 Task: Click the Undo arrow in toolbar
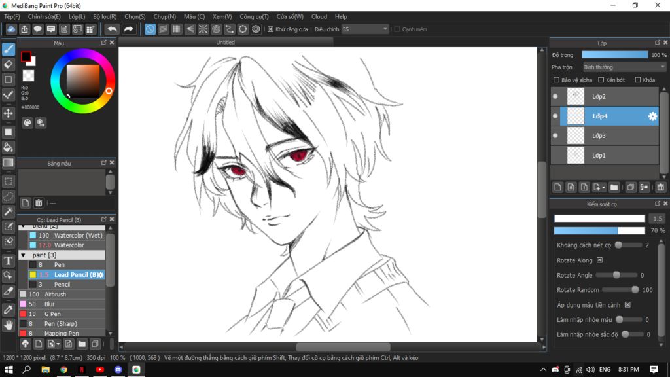pyautogui.click(x=112, y=29)
